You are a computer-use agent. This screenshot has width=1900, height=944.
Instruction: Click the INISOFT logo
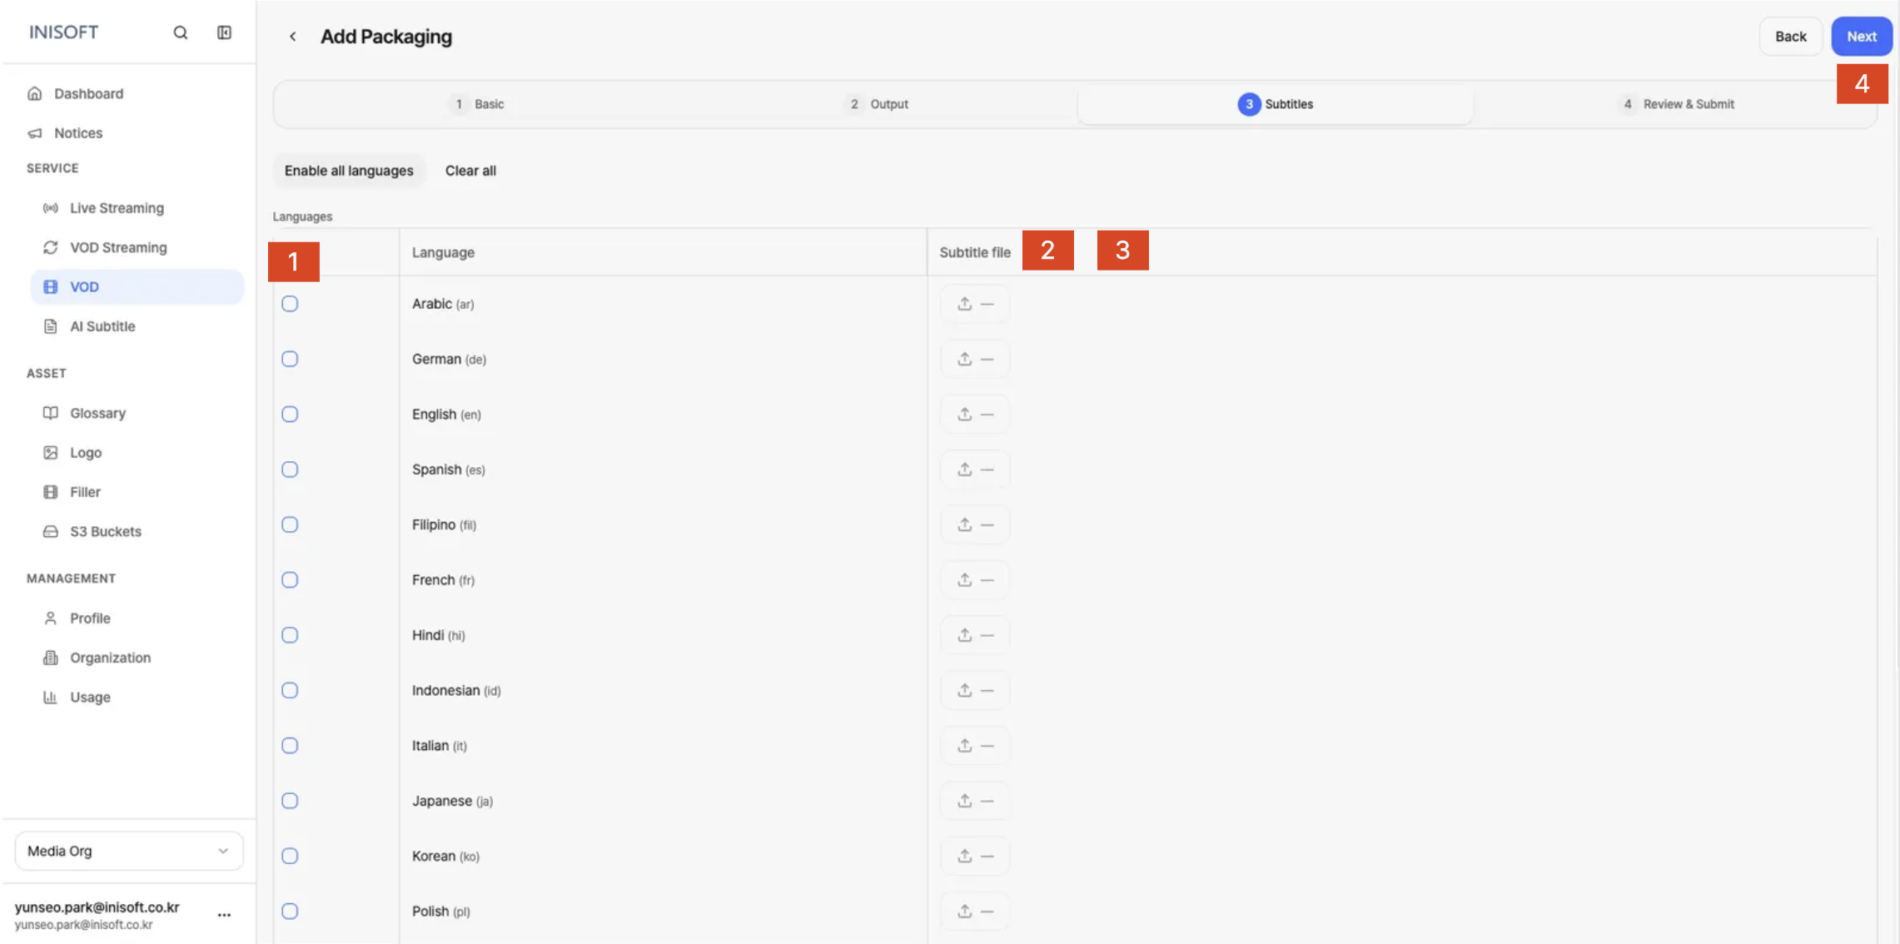click(63, 32)
